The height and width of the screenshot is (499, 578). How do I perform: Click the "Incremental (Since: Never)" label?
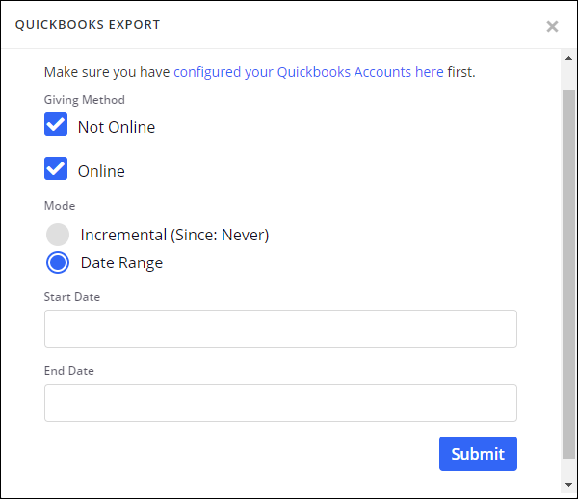[174, 235]
